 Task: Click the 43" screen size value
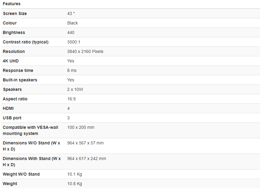71,13
